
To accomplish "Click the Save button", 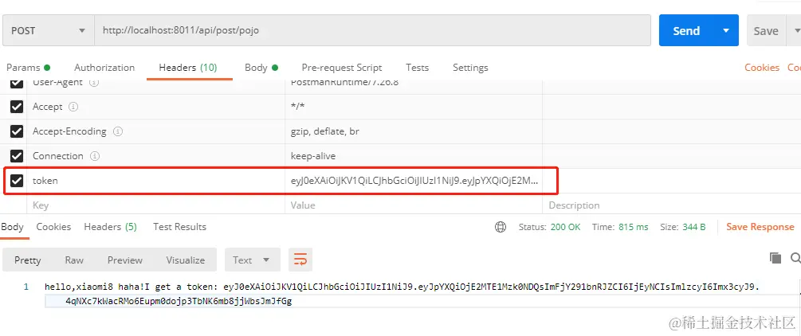I will tap(766, 30).
